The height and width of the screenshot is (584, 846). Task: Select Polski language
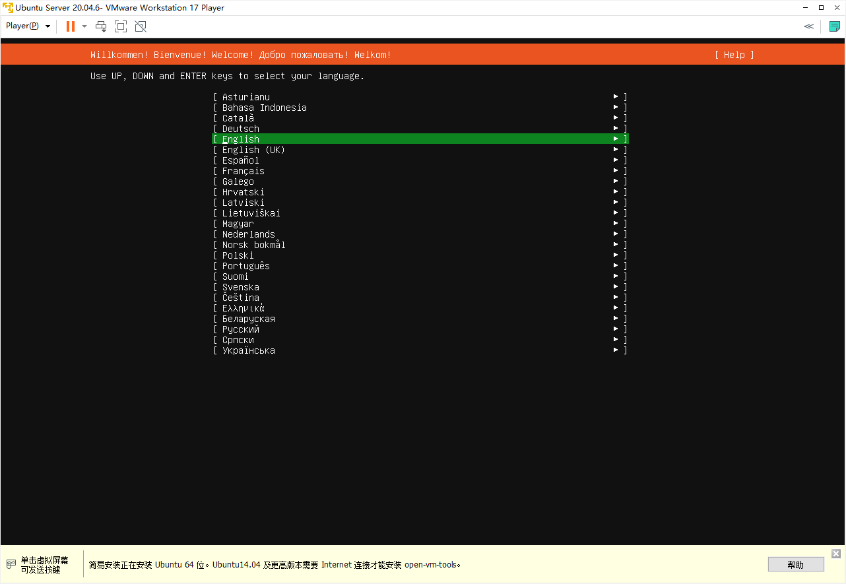point(420,255)
